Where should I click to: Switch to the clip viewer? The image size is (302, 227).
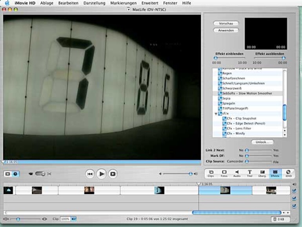click(8, 174)
